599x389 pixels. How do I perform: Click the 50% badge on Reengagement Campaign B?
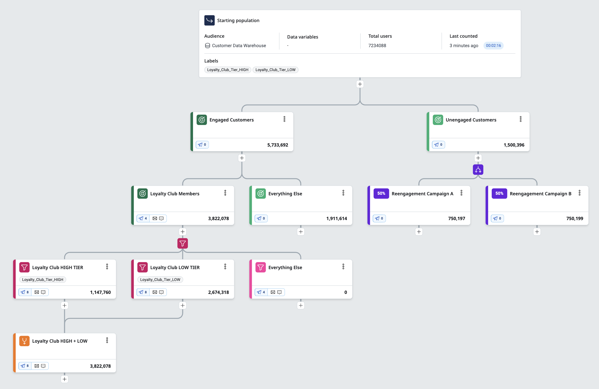(499, 193)
